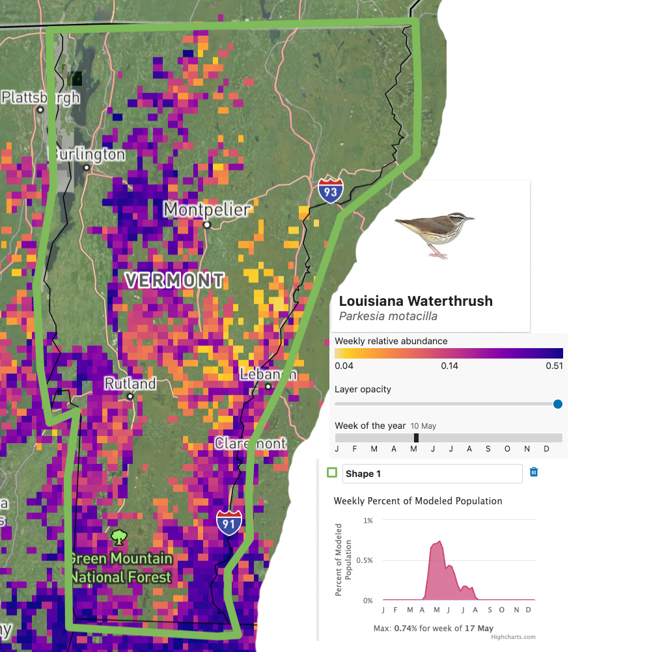Image resolution: width=651 pixels, height=652 pixels.
Task: Click the trash icon to delete Shape 1
Action: [534, 472]
